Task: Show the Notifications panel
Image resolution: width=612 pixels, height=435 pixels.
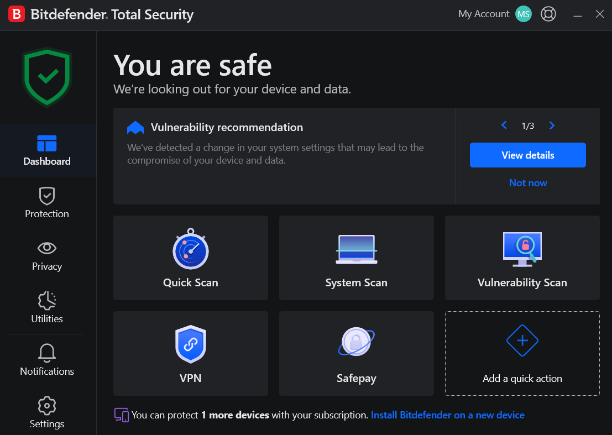Action: tap(47, 360)
